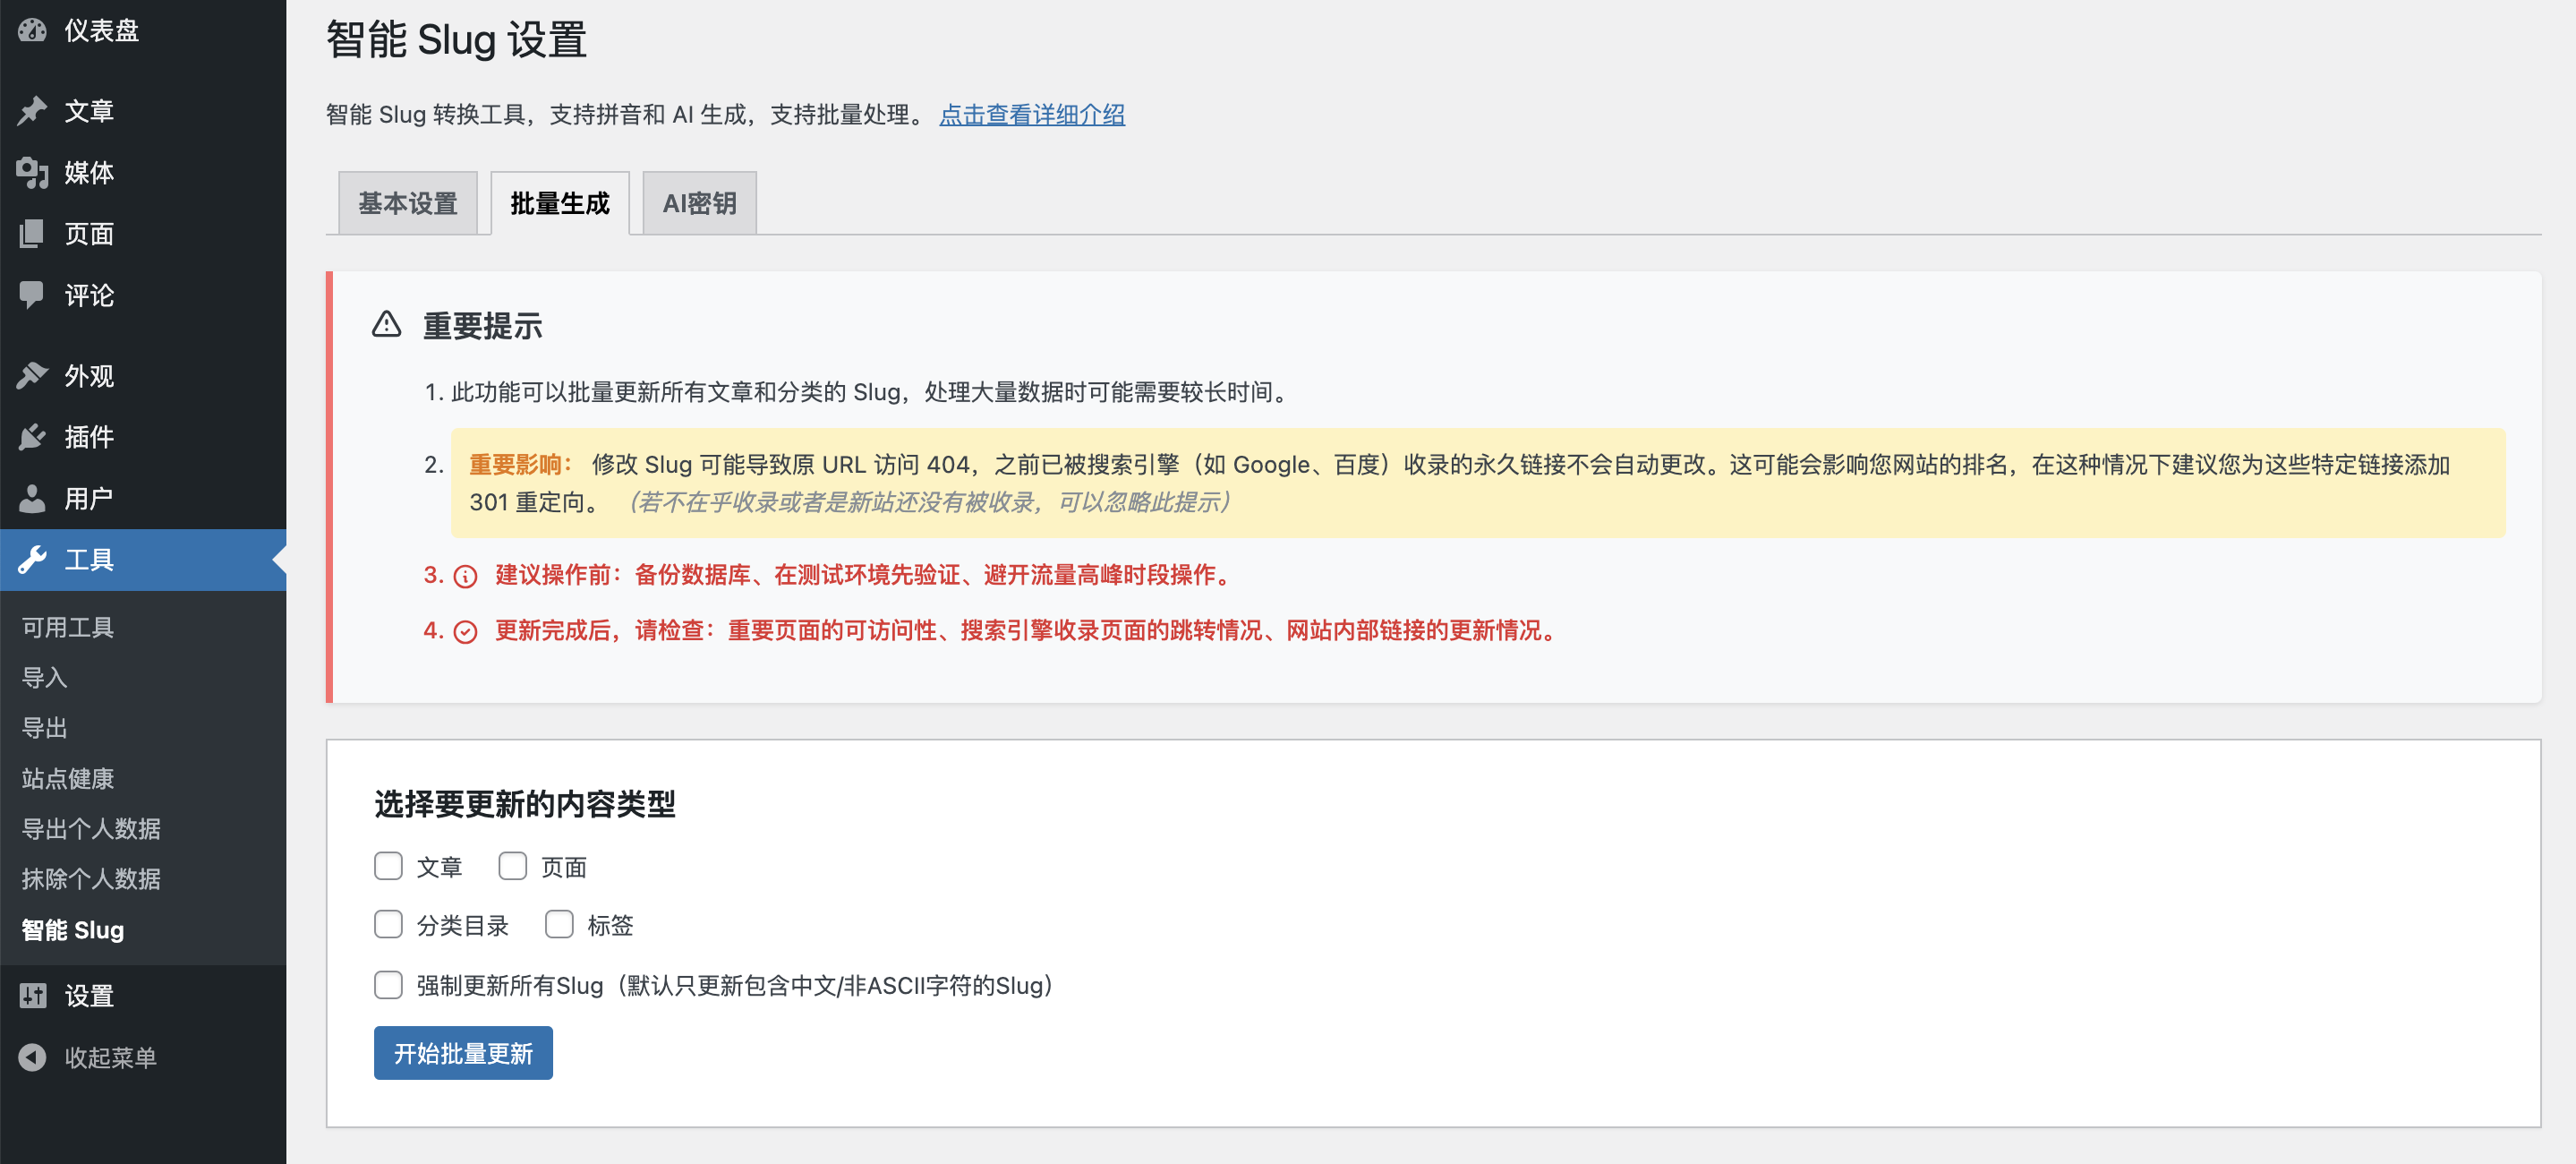Screen dimensions: 2576x1164
Task: Check the 分类目录 checkbox
Action: coord(388,925)
